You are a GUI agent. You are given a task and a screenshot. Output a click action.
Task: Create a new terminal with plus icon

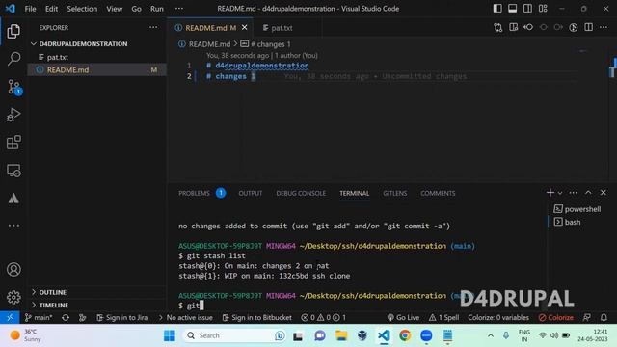tap(550, 193)
